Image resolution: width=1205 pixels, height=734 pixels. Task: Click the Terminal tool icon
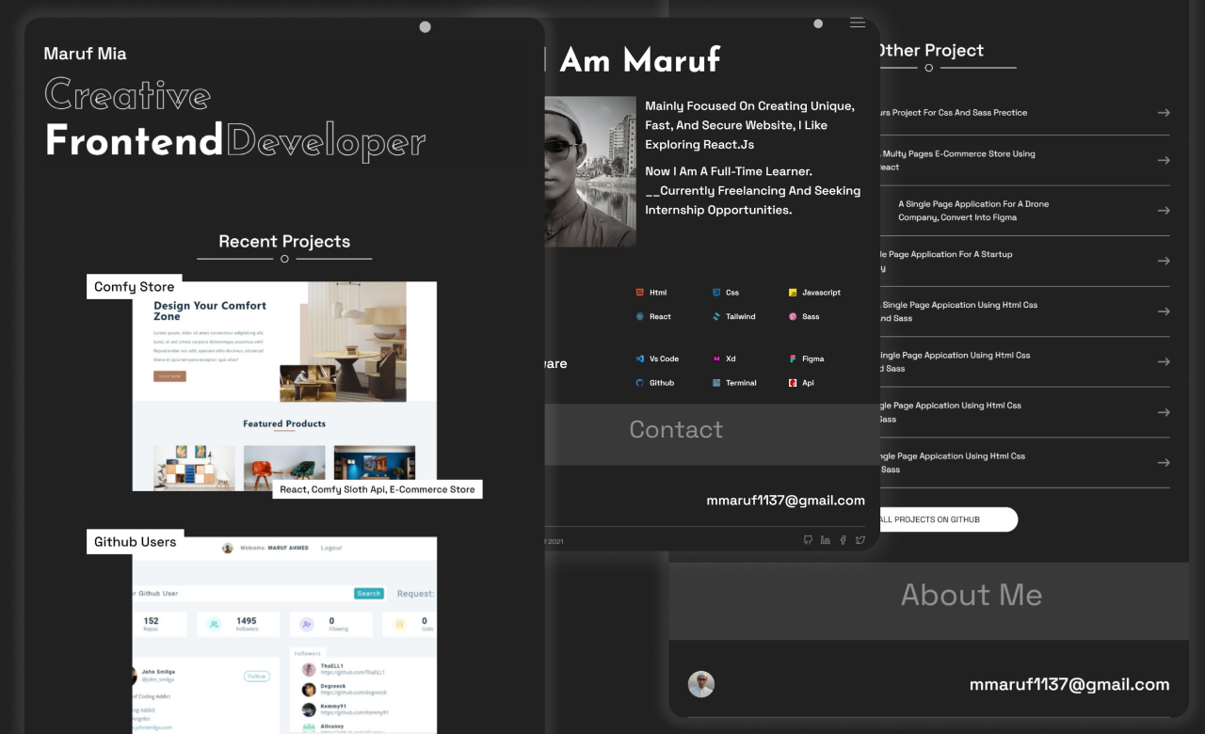(716, 383)
